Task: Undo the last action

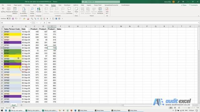Action: click(16, 19)
